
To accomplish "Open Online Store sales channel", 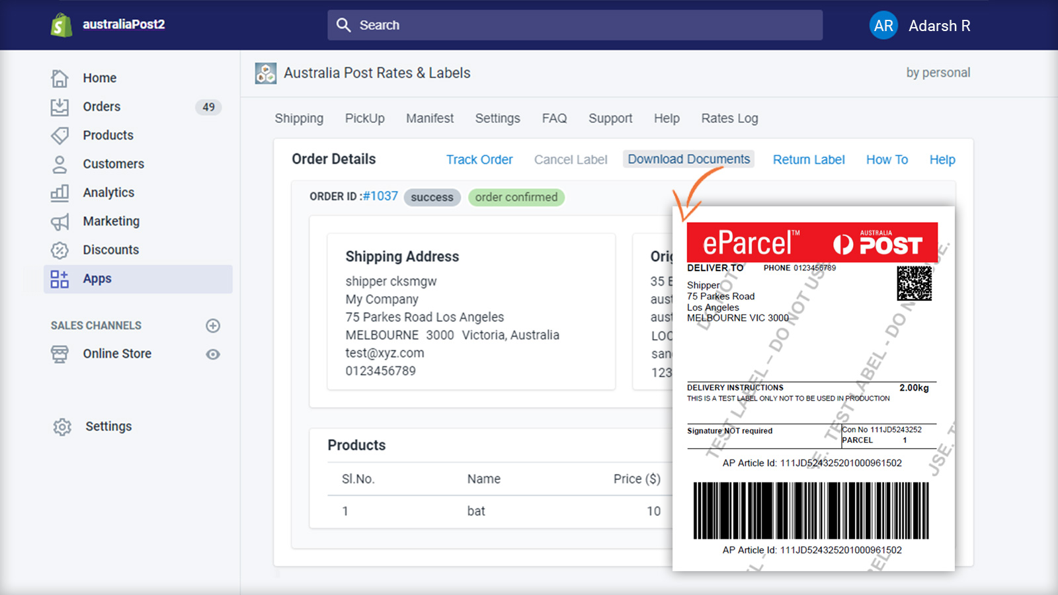I will [117, 354].
